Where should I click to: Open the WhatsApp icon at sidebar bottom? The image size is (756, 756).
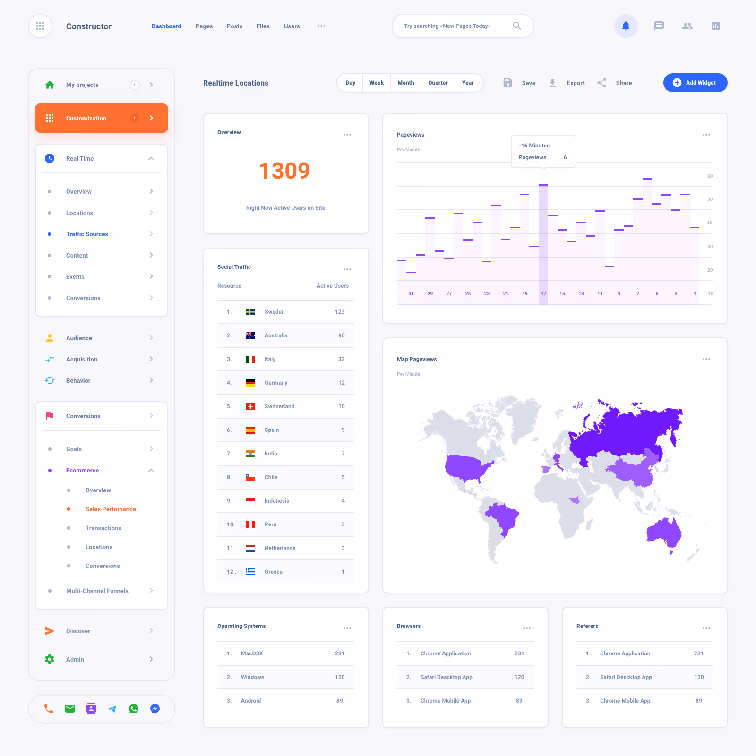tap(134, 709)
